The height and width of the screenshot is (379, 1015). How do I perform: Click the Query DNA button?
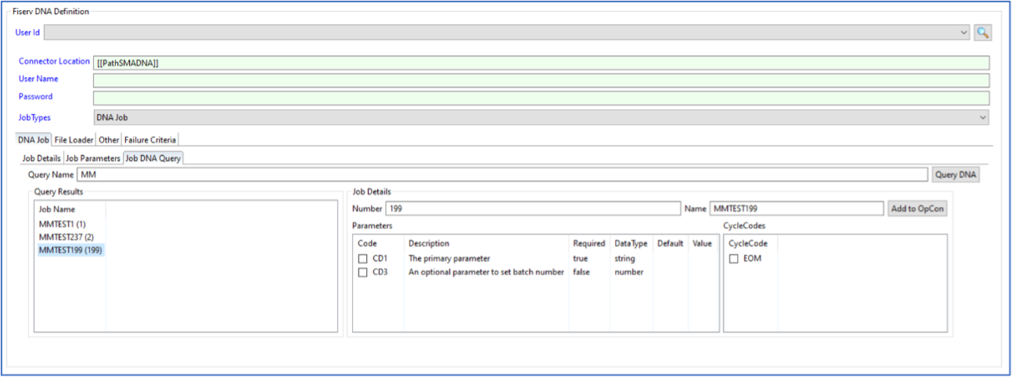point(956,175)
